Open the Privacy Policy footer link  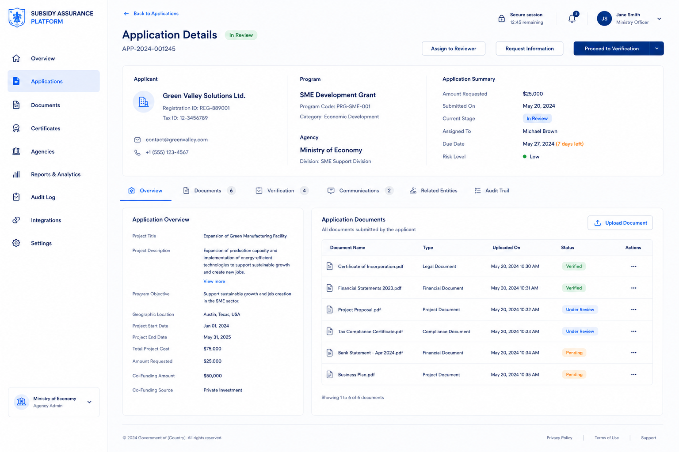click(559, 438)
